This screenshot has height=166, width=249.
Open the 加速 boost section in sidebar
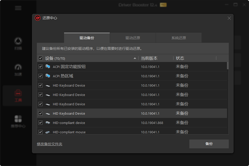coord(18,69)
